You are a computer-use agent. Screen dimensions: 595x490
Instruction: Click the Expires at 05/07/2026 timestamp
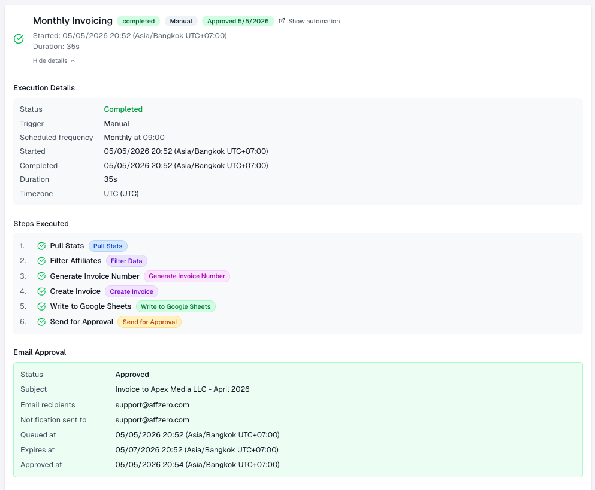tap(197, 450)
